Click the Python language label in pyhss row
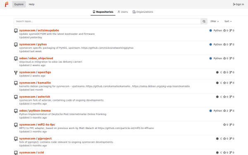 point(218,45)
